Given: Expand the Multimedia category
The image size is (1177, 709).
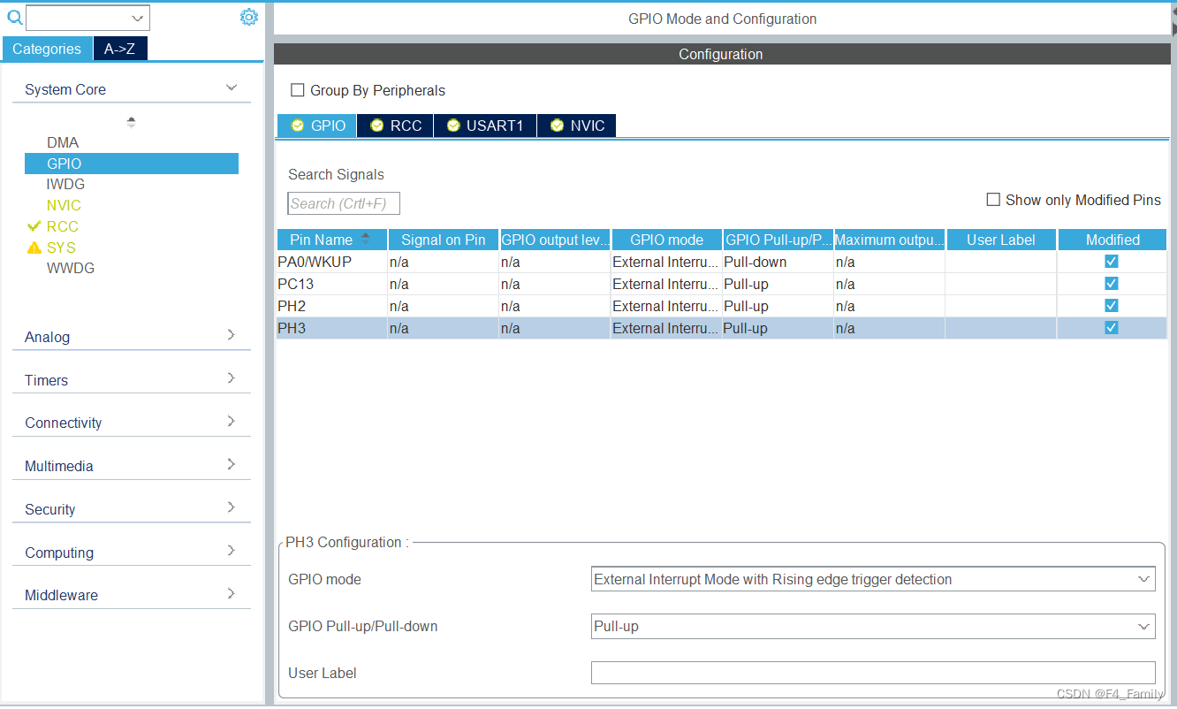Looking at the screenshot, I should (232, 464).
